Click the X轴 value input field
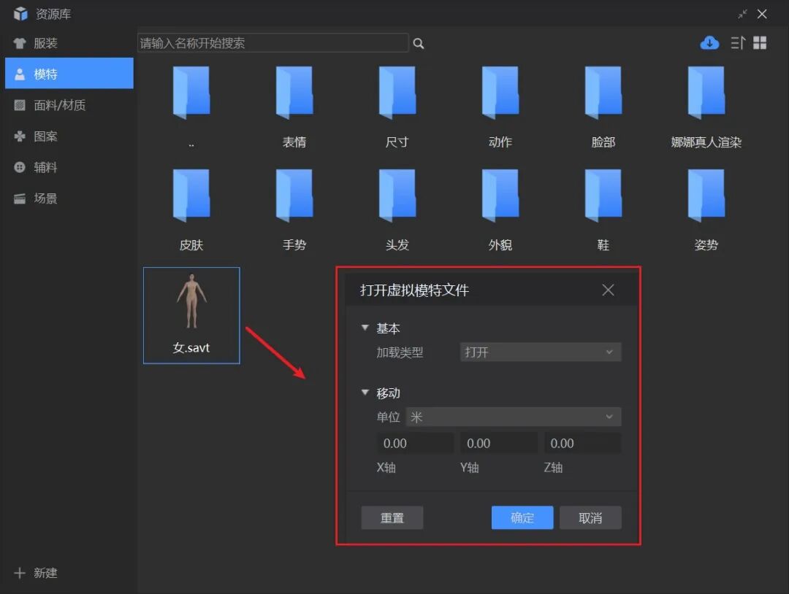This screenshot has width=789, height=594. [x=415, y=443]
